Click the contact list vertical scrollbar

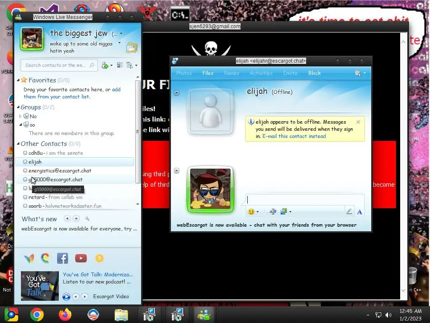coord(138,132)
